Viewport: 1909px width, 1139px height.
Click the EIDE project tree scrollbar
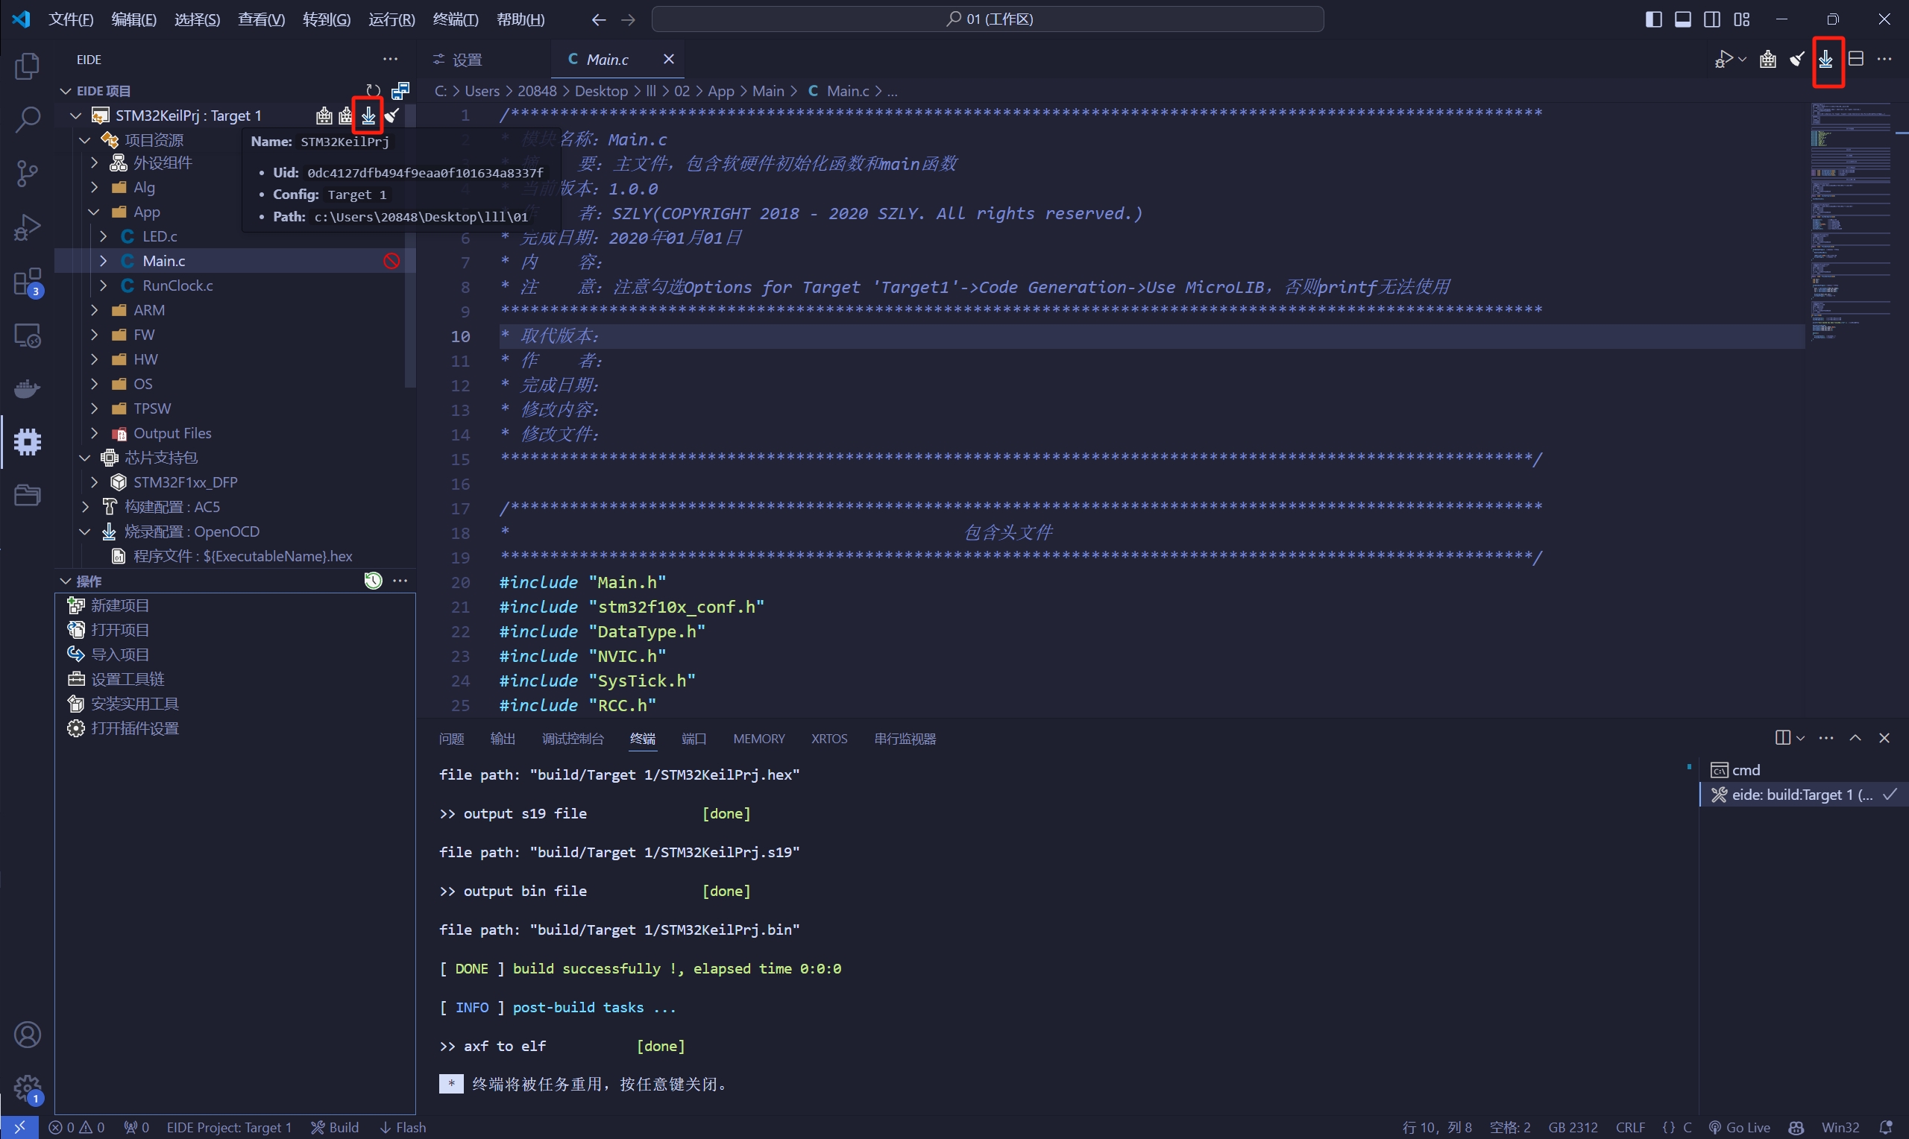(x=410, y=245)
